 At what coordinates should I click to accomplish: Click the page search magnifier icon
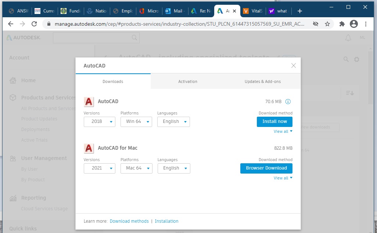tap(346, 59)
